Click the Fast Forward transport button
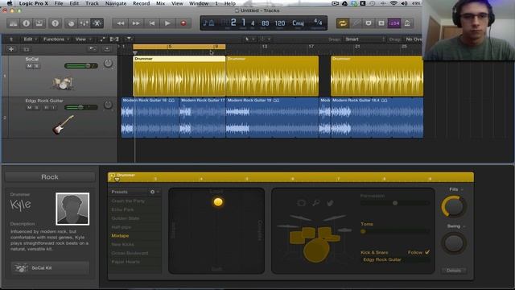 [x=136, y=23]
